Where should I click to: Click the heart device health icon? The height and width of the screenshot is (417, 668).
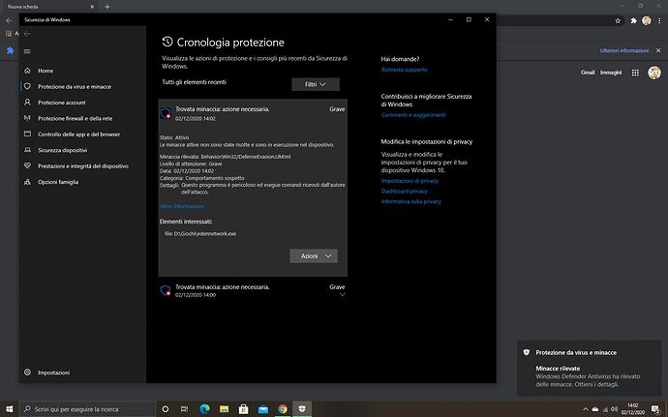(x=27, y=165)
